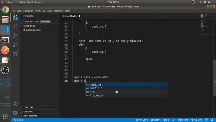Select the Pre suggestion
The image size is (216, 122).
[126, 92]
